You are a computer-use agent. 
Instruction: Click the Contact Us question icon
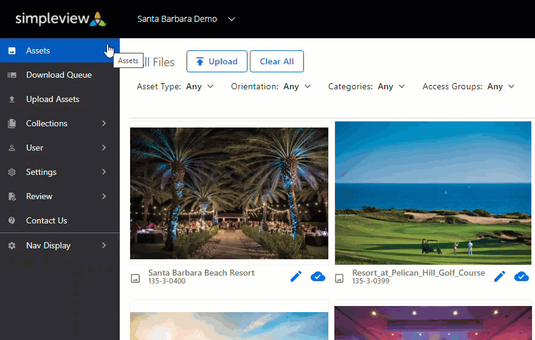click(12, 220)
